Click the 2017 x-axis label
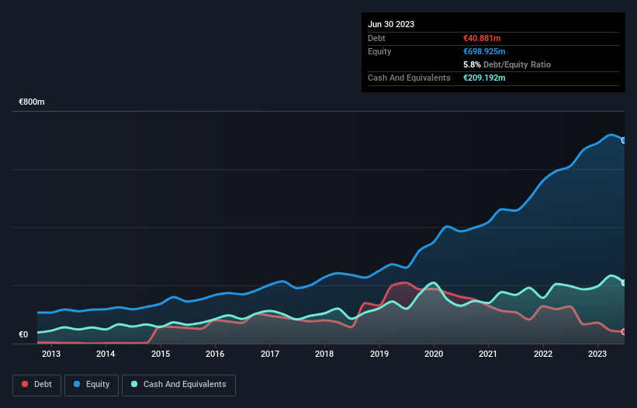Image resolution: width=637 pixels, height=408 pixels. (x=270, y=354)
